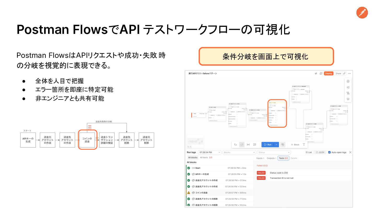Viewport: 376px width, 211px height.
Task: Add a new block with + Block
Action: pyautogui.click(x=295, y=145)
